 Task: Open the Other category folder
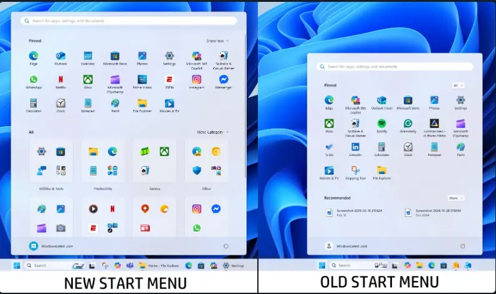point(206,161)
